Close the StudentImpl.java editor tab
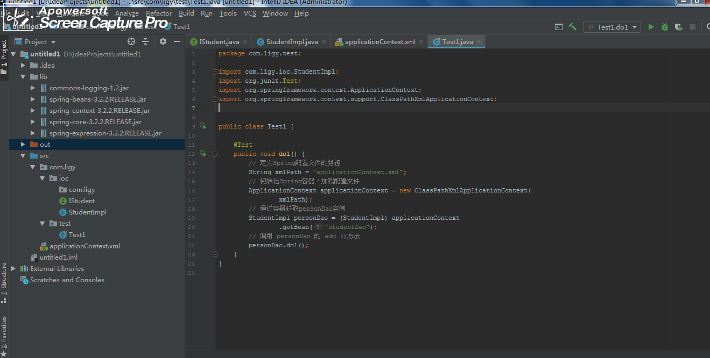 click(324, 41)
